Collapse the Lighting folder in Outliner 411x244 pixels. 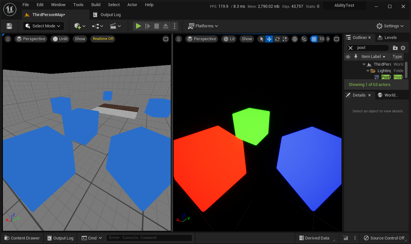tap(368, 71)
